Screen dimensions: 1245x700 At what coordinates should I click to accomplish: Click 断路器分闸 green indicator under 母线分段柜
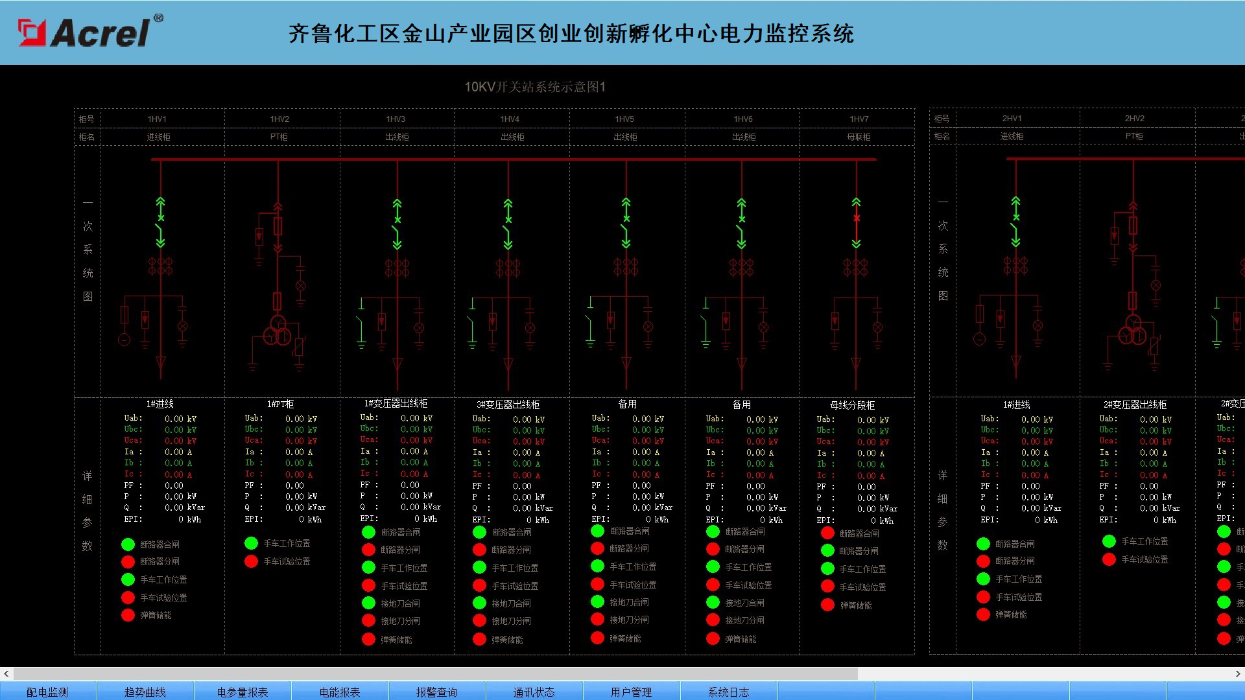(827, 551)
